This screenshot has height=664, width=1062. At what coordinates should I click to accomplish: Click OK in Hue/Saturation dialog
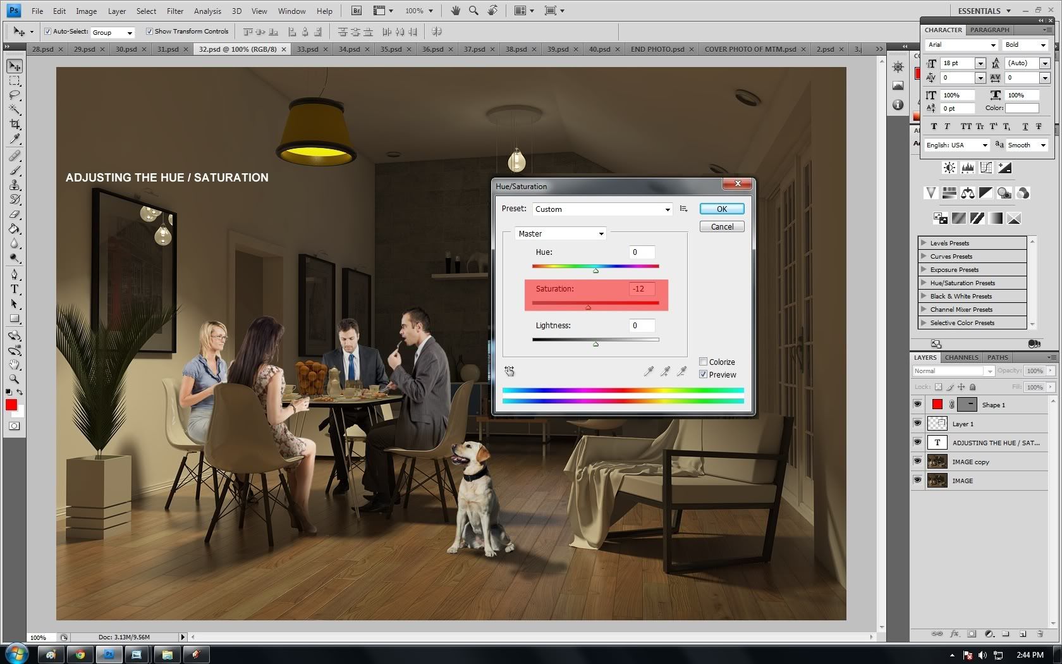click(x=721, y=209)
